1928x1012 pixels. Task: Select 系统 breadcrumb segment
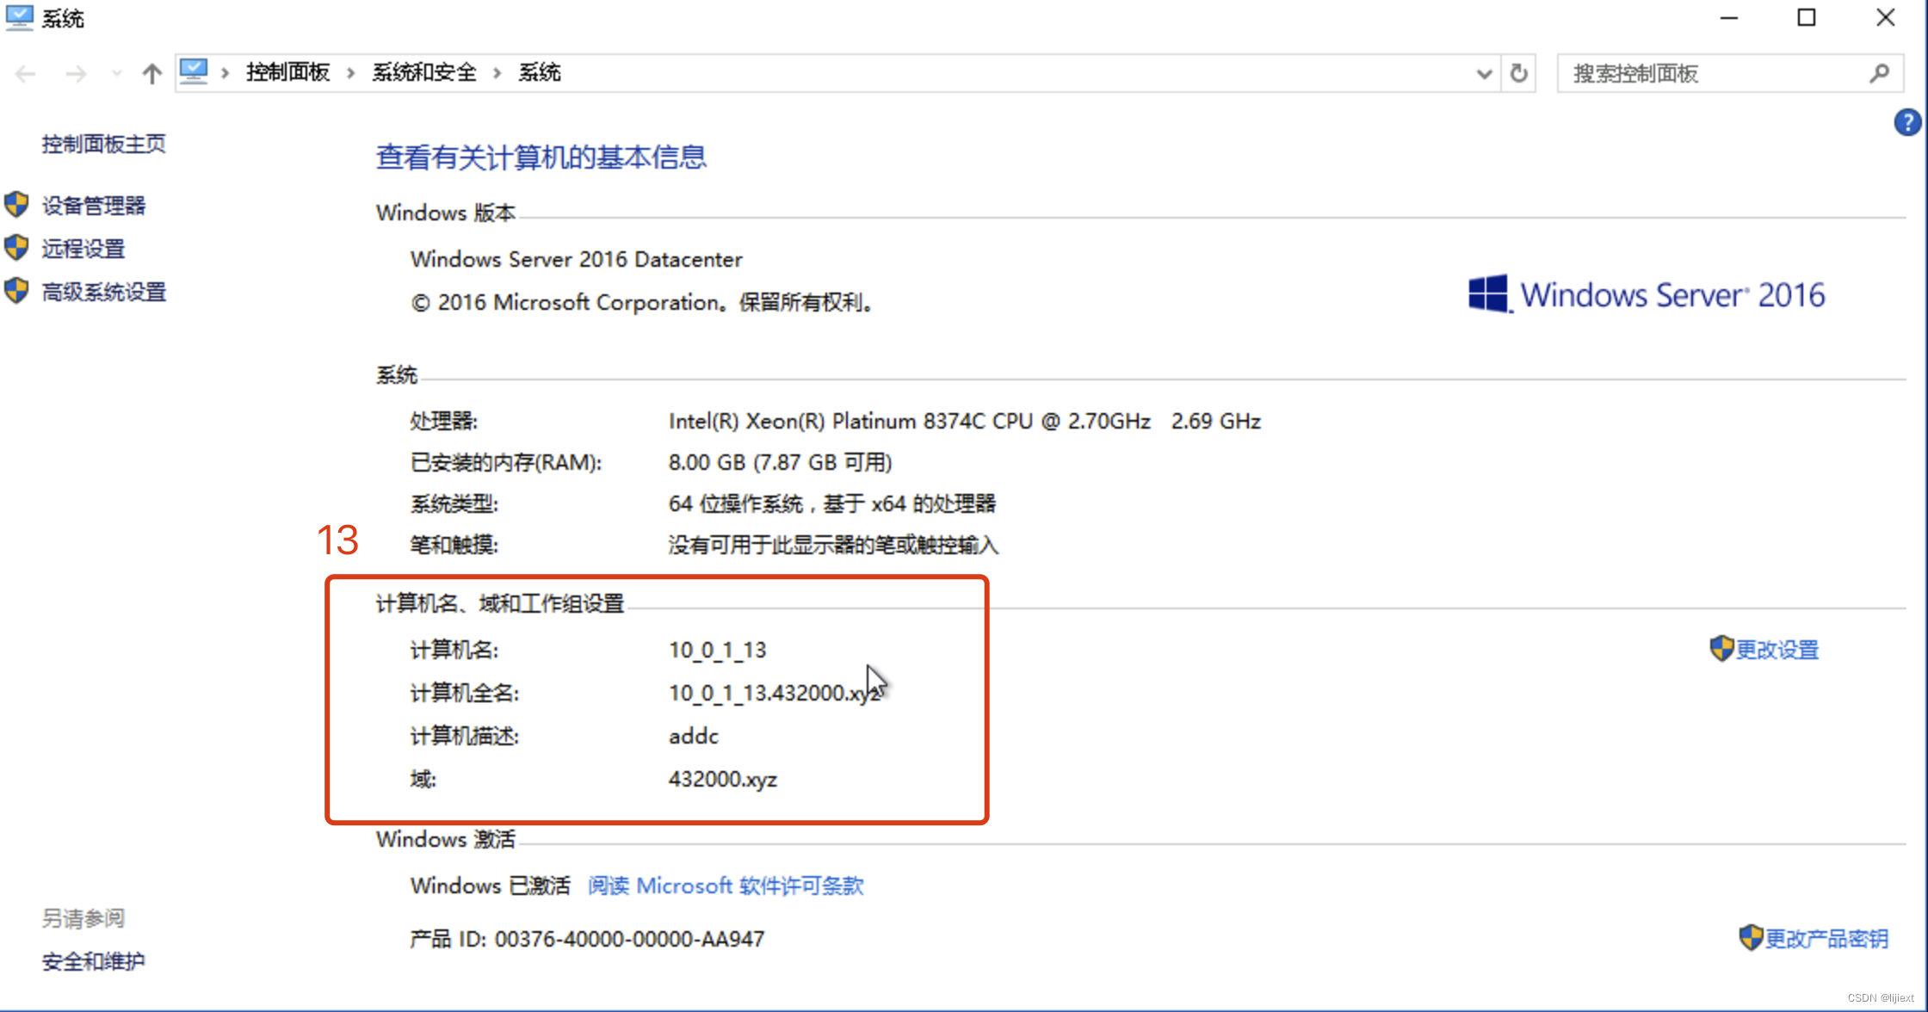(x=540, y=72)
